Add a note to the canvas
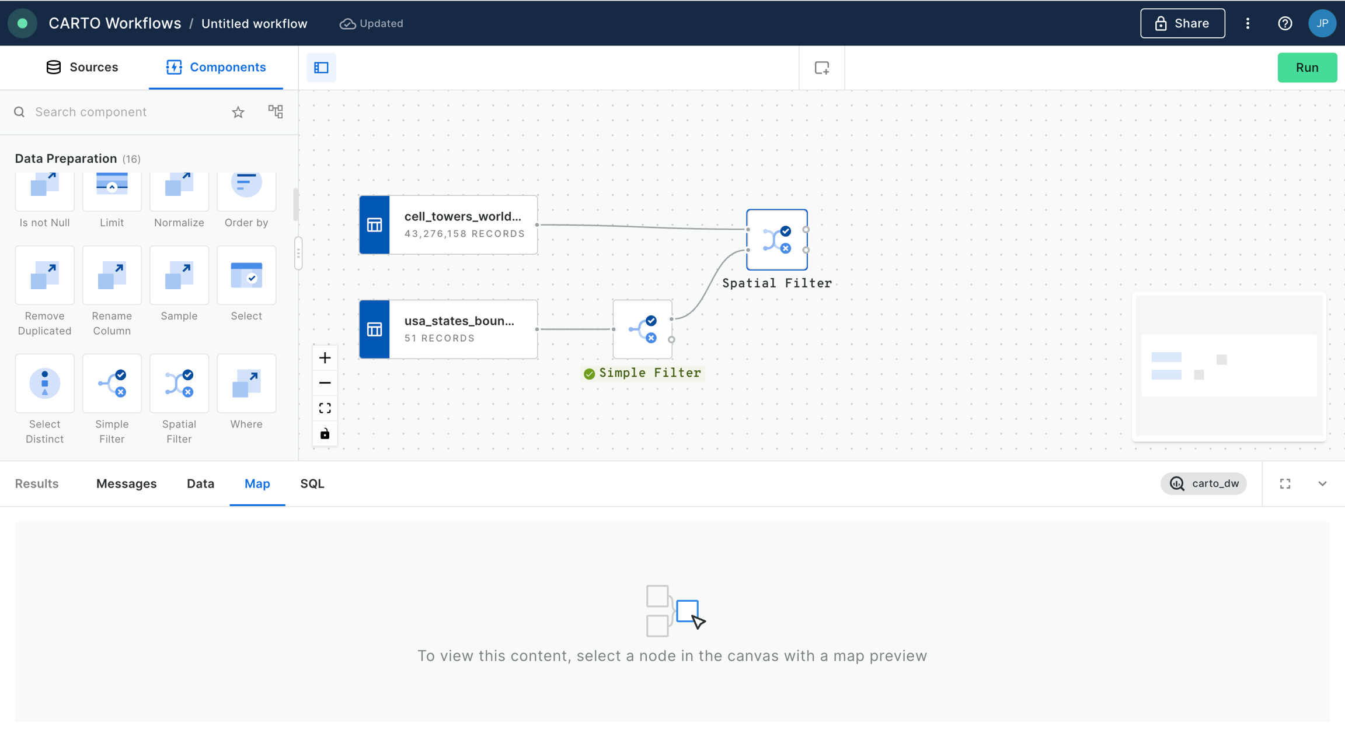1345x737 pixels. pyautogui.click(x=821, y=68)
